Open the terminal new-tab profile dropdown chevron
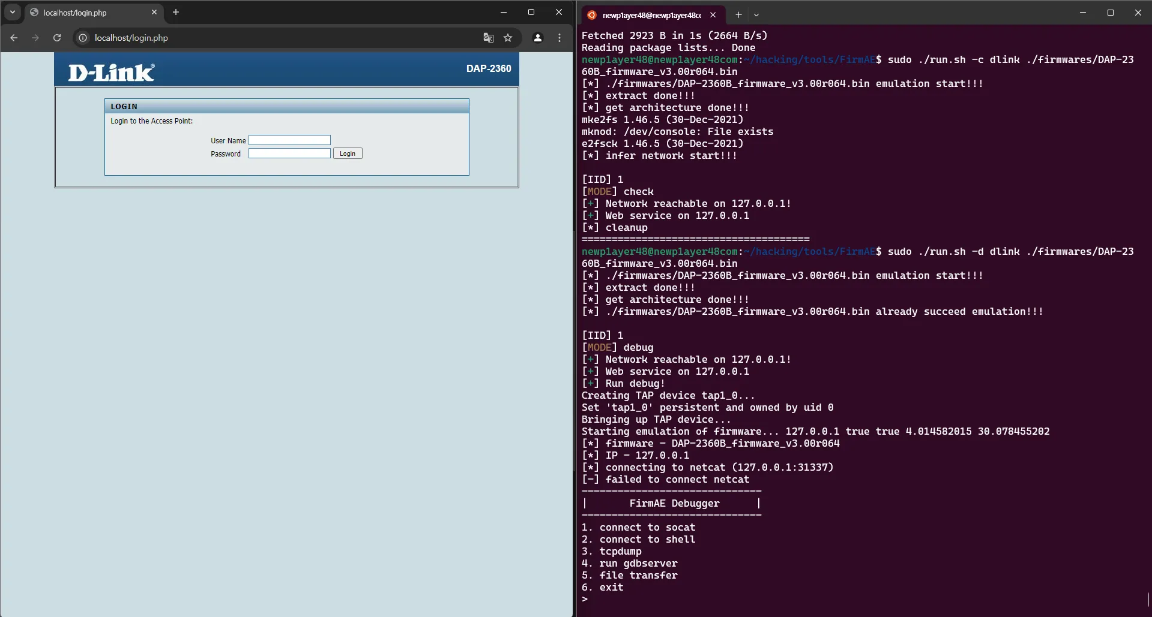This screenshot has height=617, width=1152. pyautogui.click(x=756, y=15)
